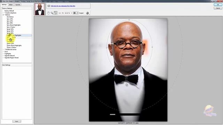Click the preview split layout icon

[x=75, y=13]
